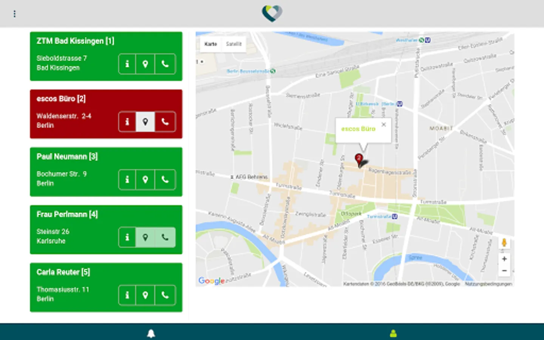Click the Steinstr 26 address
Image resolution: width=544 pixels, height=340 pixels.
(x=53, y=231)
